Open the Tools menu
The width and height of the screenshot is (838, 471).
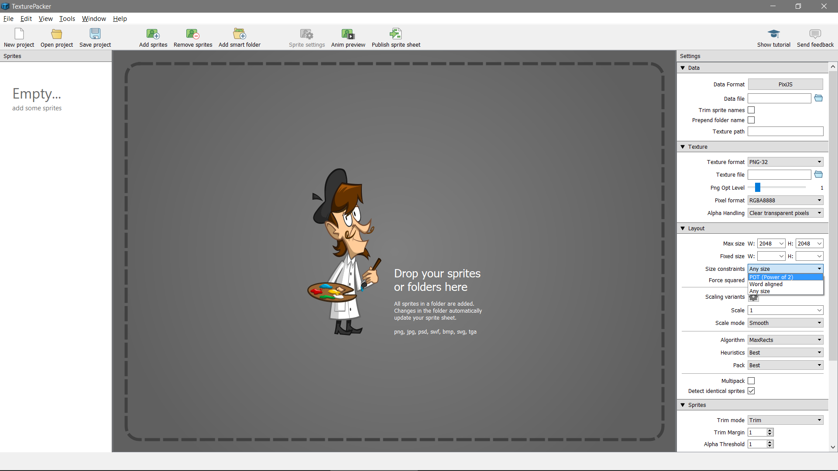pyautogui.click(x=67, y=18)
